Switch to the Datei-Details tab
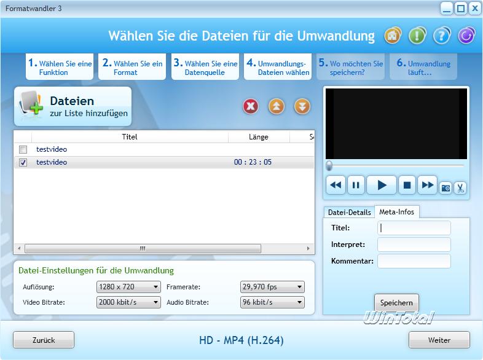The image size is (483, 360). [x=349, y=213]
